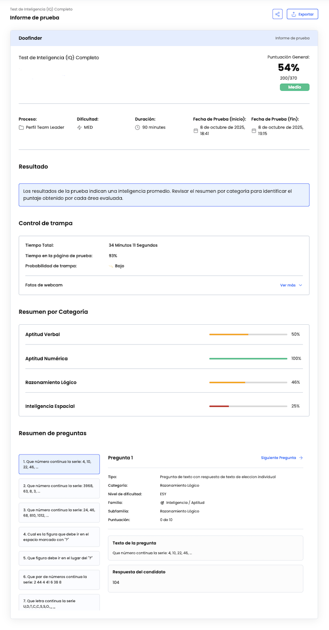This screenshot has height=630, width=329.
Task: Click the Aptitud Numérica progress bar
Action: pos(248,359)
